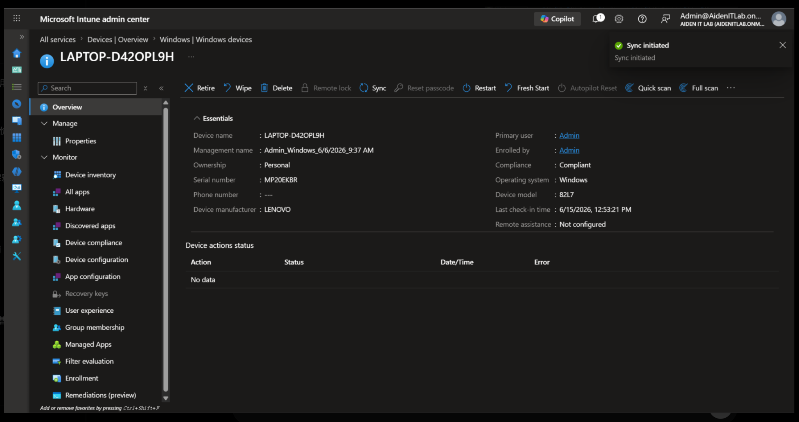The image size is (799, 422).
Task: Open Discovered apps menu item
Action: tap(90, 226)
